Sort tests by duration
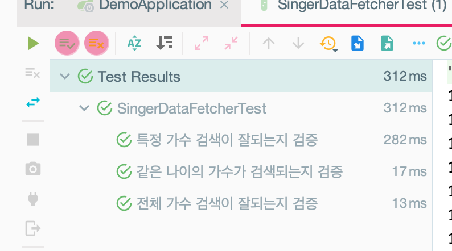The width and height of the screenshot is (452, 251). pos(165,43)
